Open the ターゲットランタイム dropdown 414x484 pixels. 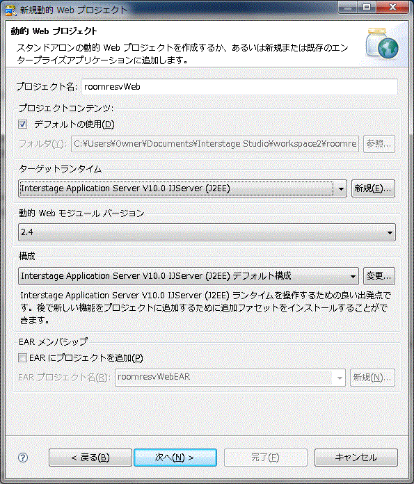182,188
